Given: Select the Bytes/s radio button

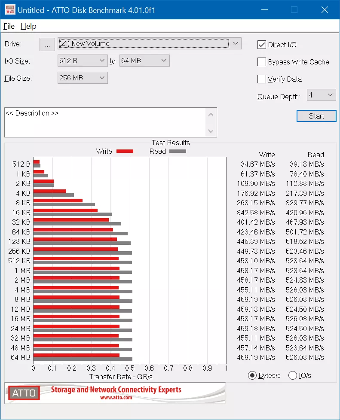Looking at the screenshot, I should click(252, 375).
